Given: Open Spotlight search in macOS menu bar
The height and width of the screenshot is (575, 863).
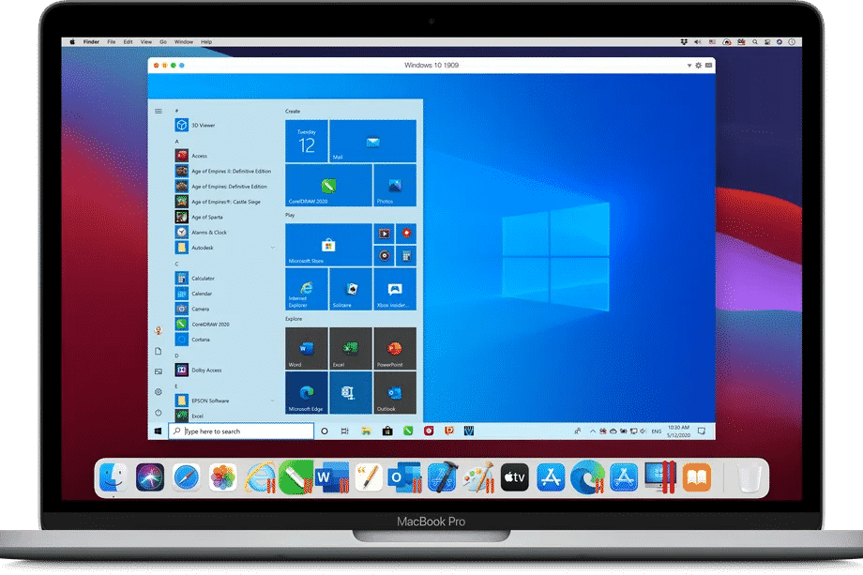Looking at the screenshot, I should click(755, 42).
